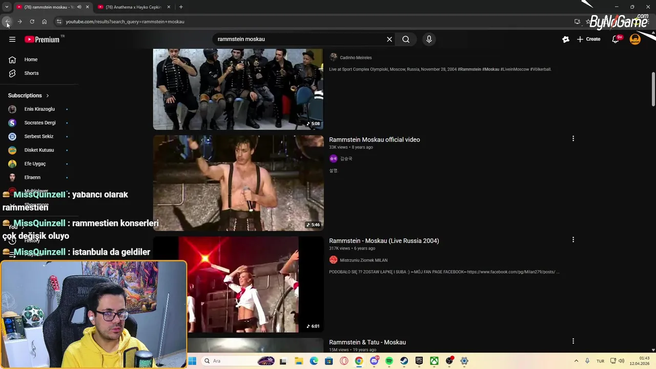Open Rammstein Moskau official video title
Viewport: 656px width, 369px height.
tap(374, 139)
